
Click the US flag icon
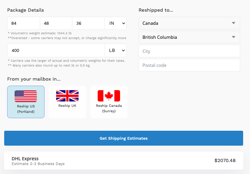[x=26, y=96]
